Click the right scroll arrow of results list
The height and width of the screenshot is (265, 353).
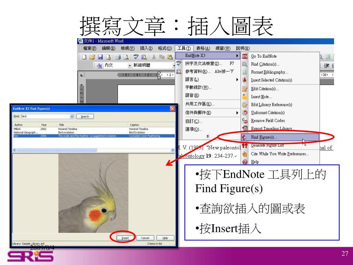[173, 150]
